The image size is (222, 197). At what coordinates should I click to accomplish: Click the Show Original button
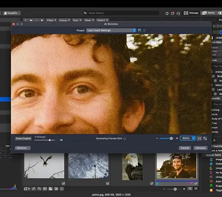tap(23, 139)
